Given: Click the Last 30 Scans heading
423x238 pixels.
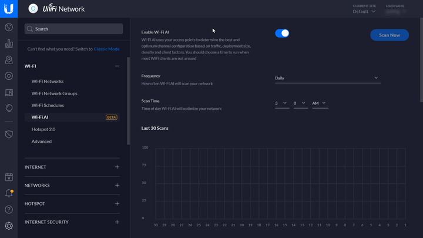Looking at the screenshot, I should tap(155, 128).
